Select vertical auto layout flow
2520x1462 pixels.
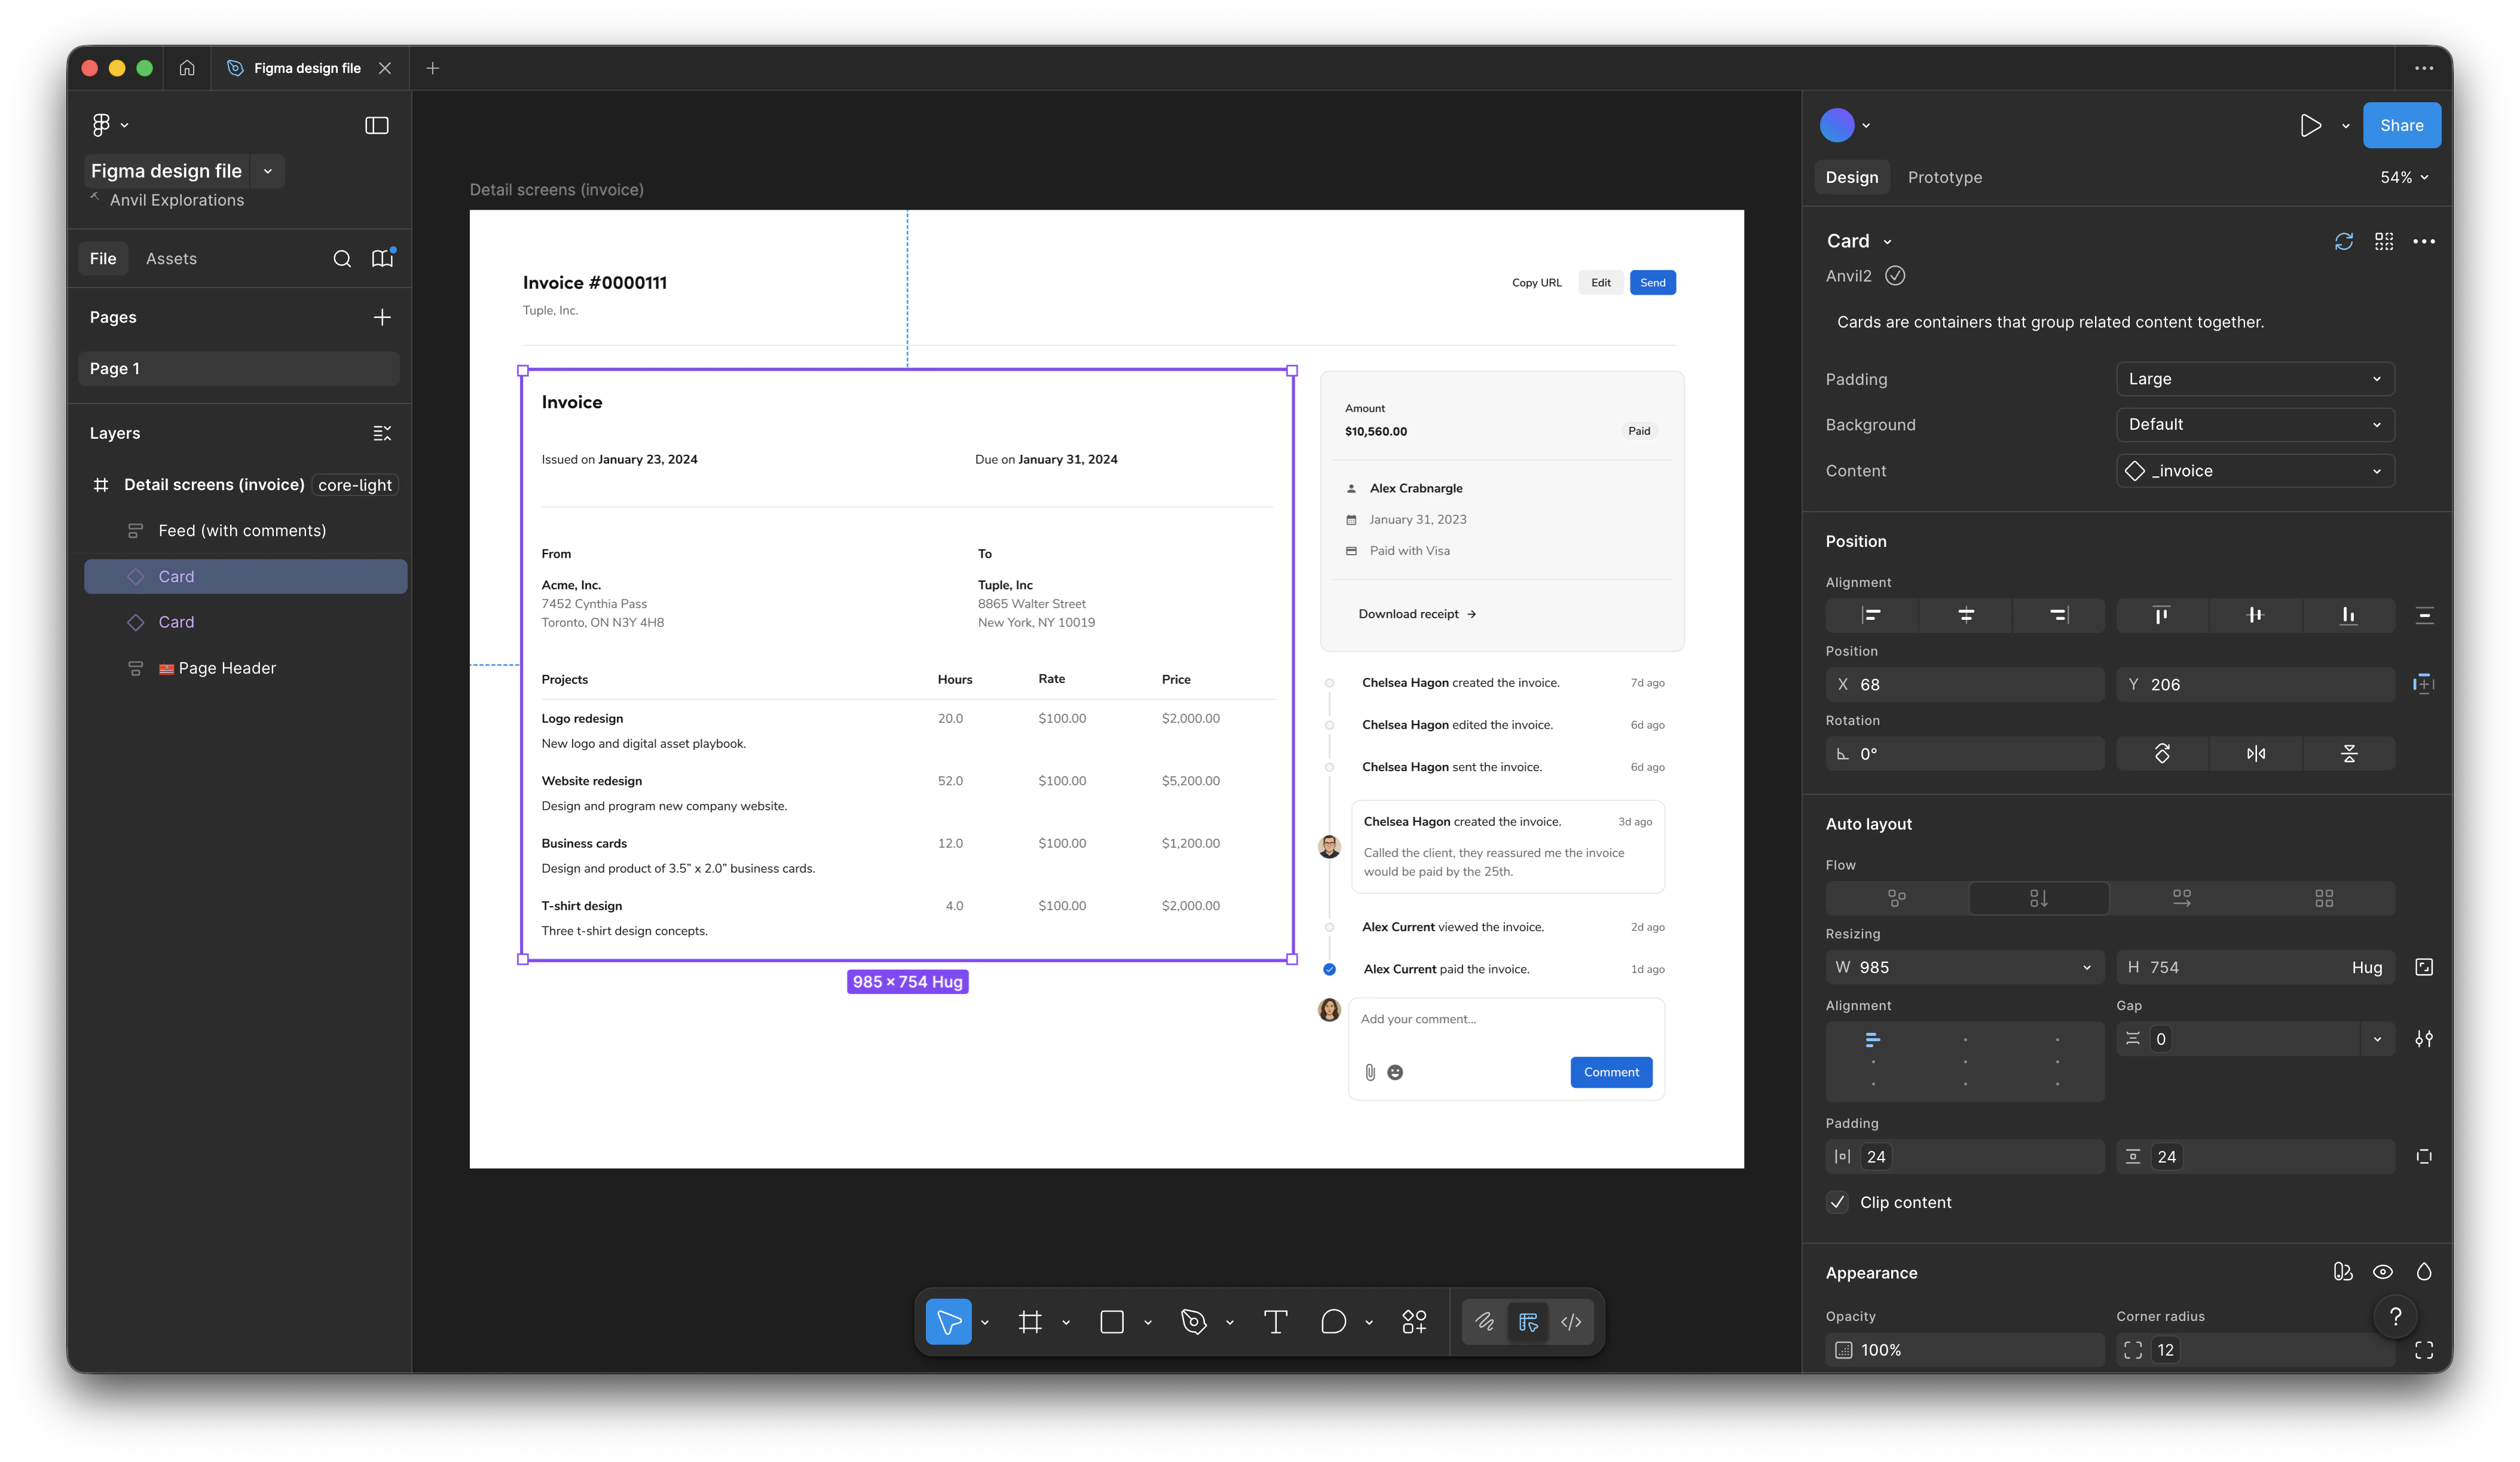point(2039,898)
